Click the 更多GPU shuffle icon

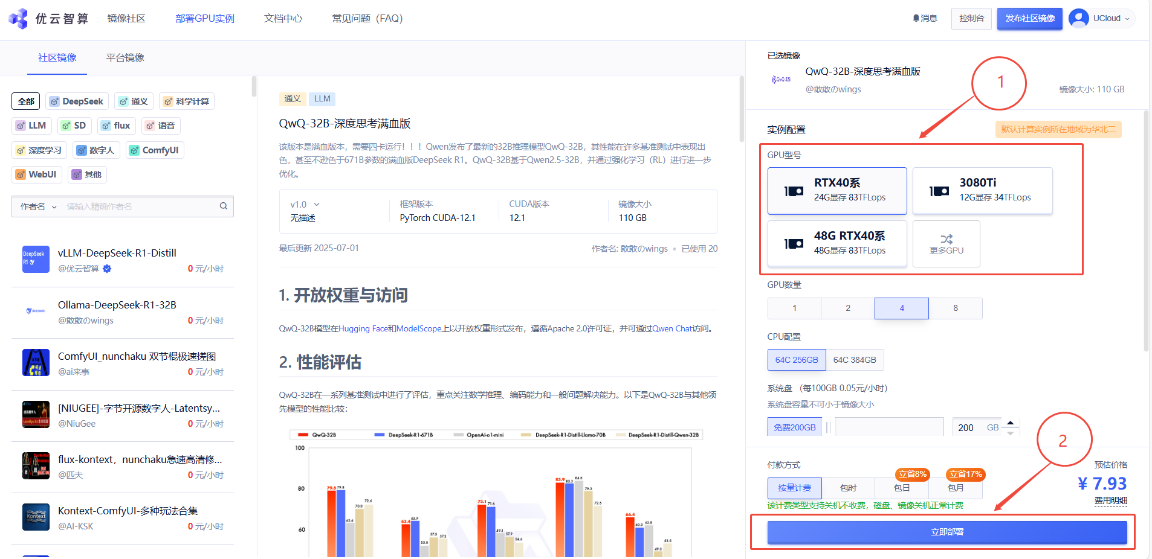point(947,239)
